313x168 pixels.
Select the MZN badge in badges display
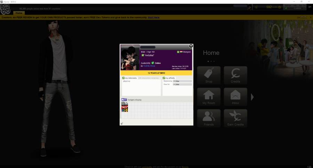tap(125, 107)
